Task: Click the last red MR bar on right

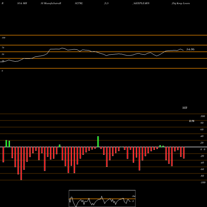Action: coord(184,153)
